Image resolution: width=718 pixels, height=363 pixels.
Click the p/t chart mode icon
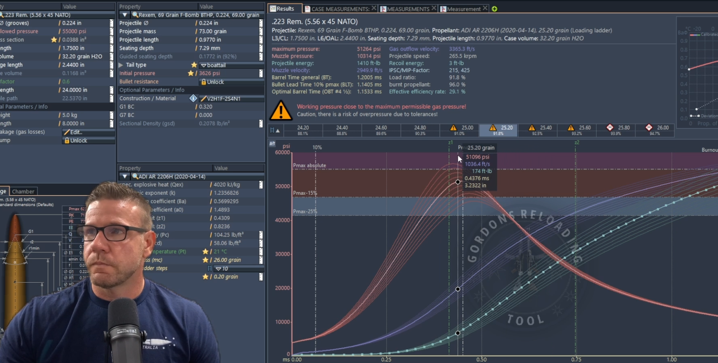[272, 144]
